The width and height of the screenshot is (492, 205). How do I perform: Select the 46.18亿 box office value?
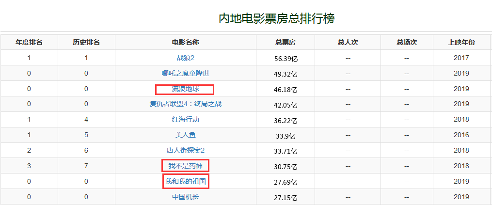point(286,90)
